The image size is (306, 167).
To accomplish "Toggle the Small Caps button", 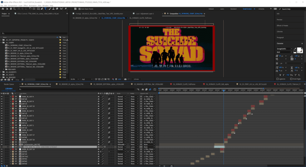I will click(x=291, y=75).
